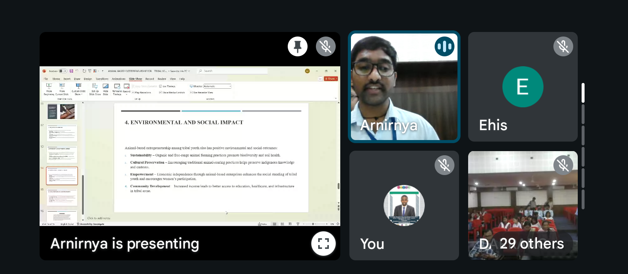Click your own profile picture tile

(404, 205)
